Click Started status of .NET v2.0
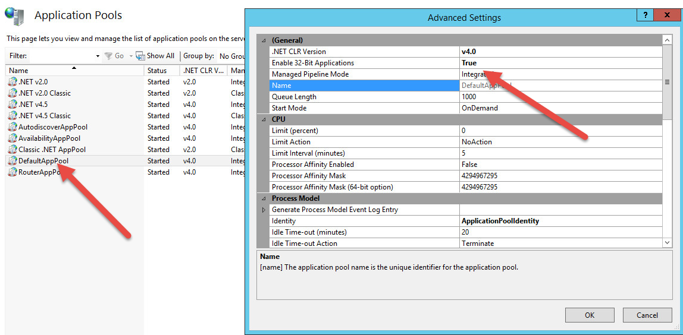The image size is (683, 335). pyautogui.click(x=158, y=82)
